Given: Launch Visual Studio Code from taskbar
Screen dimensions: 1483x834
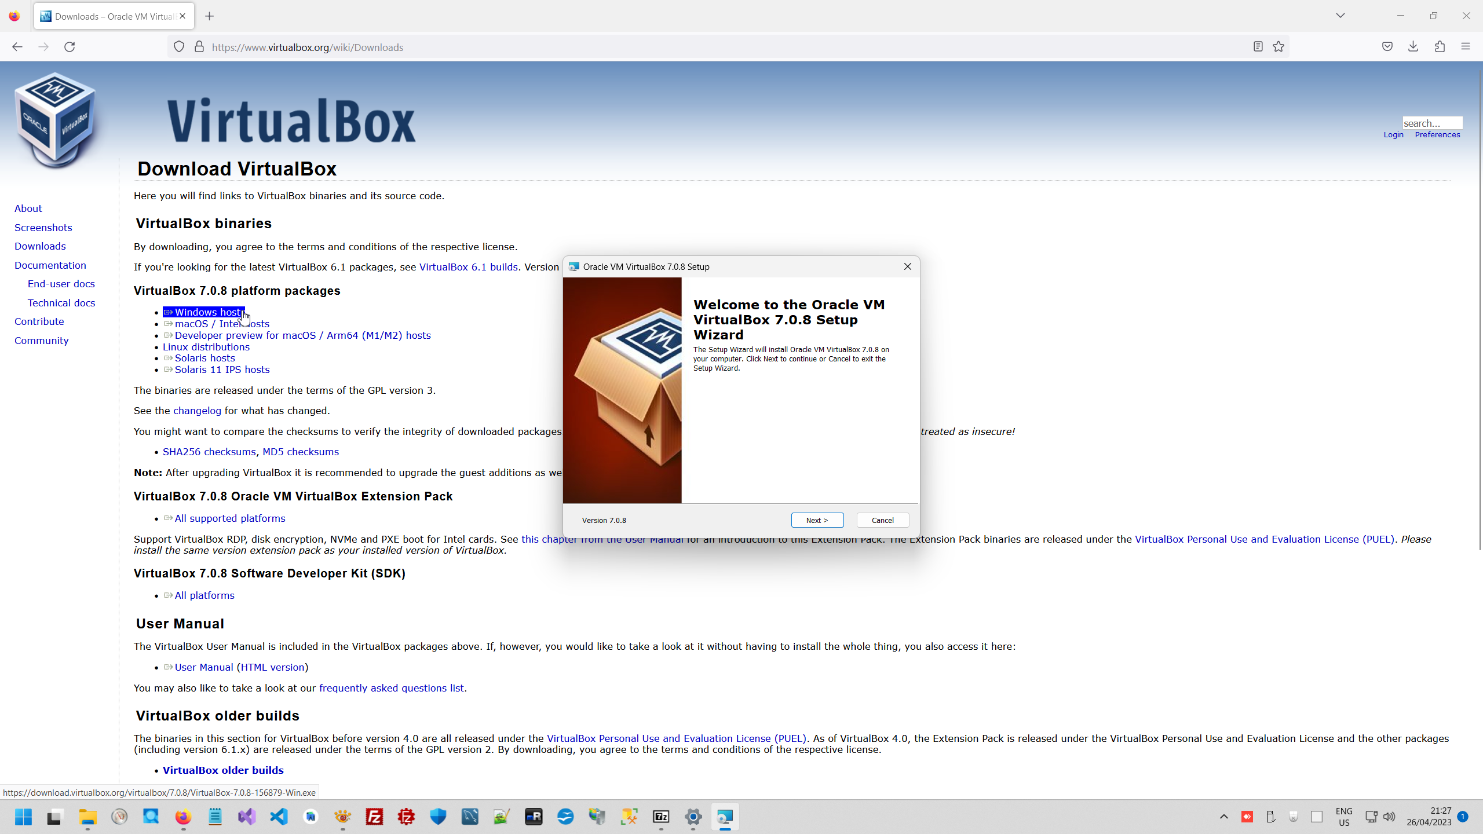Looking at the screenshot, I should [x=279, y=817].
